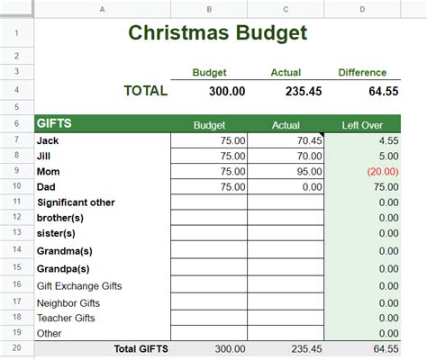Select column B header

tap(209, 9)
